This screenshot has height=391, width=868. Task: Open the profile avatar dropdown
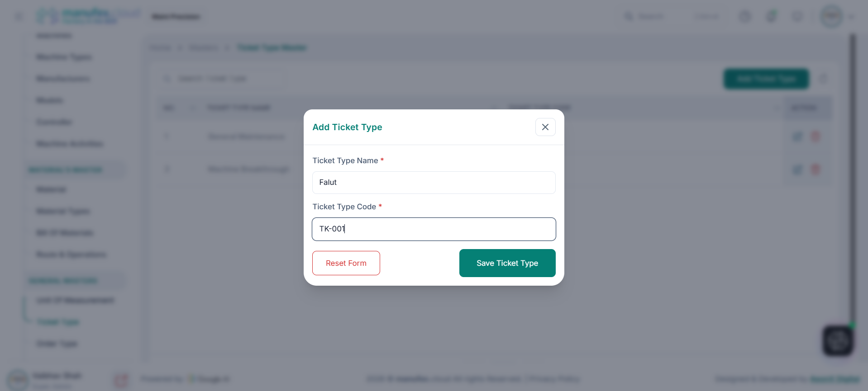[x=831, y=16]
